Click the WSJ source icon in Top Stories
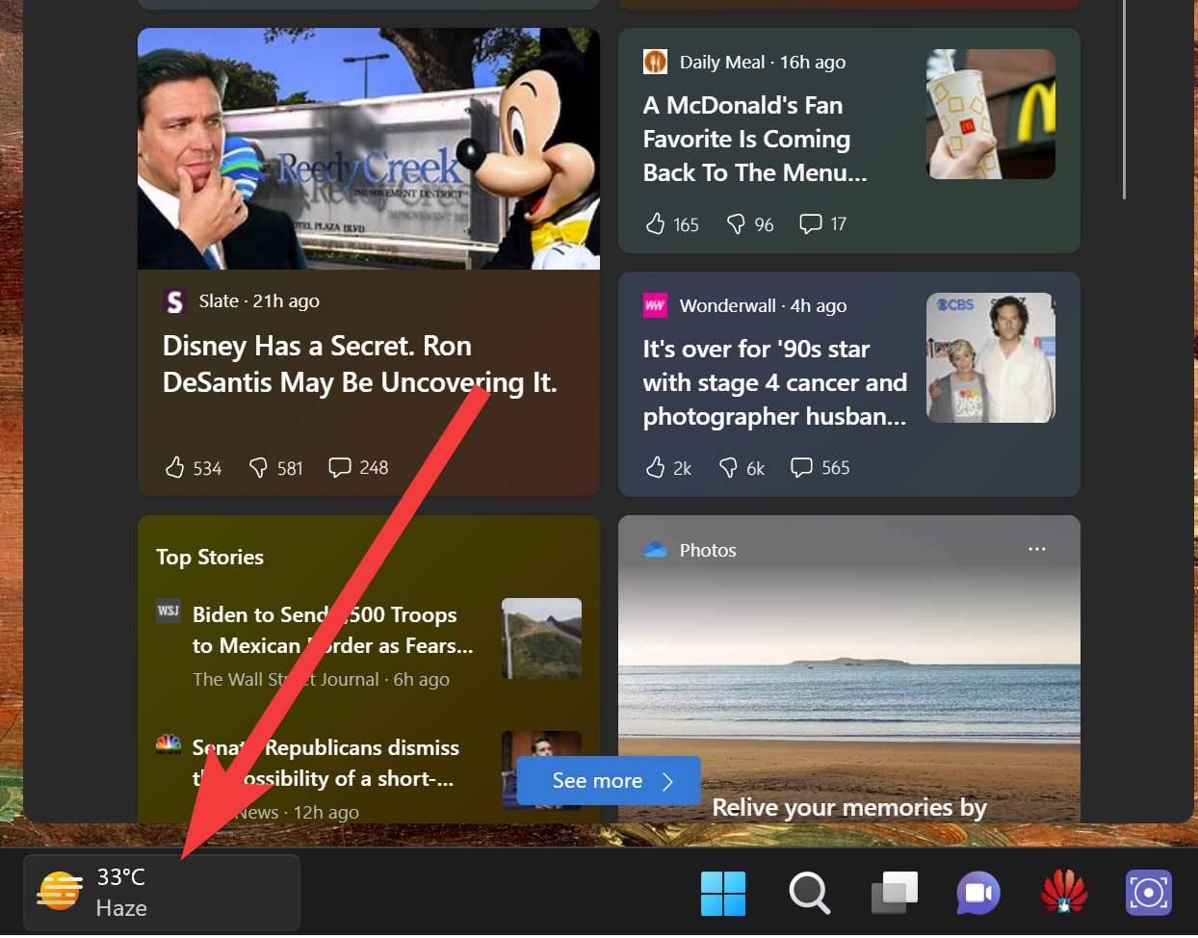The width and height of the screenshot is (1198, 938). pyautogui.click(x=169, y=611)
